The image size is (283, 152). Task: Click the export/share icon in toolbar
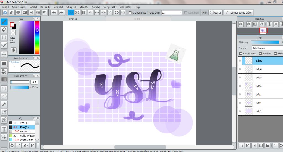point(12,13)
